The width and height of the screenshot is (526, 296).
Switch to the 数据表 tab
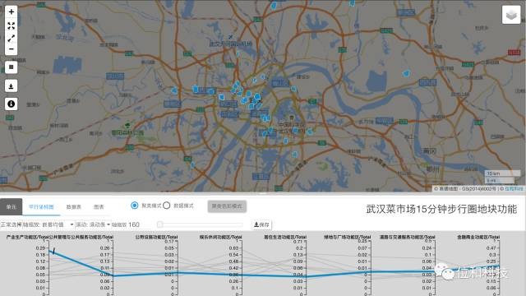(x=74, y=206)
